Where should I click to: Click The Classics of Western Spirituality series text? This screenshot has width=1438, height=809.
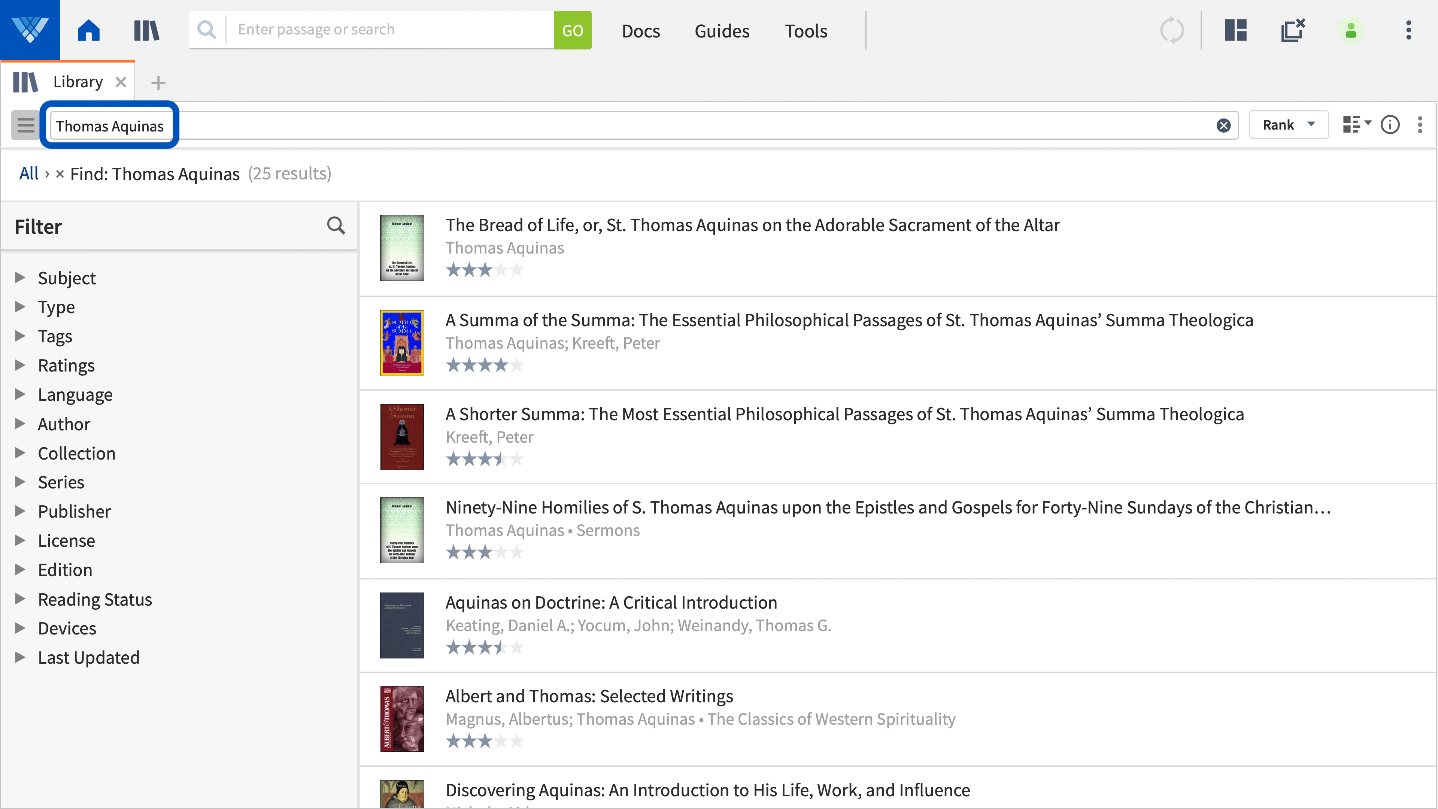pyautogui.click(x=831, y=719)
